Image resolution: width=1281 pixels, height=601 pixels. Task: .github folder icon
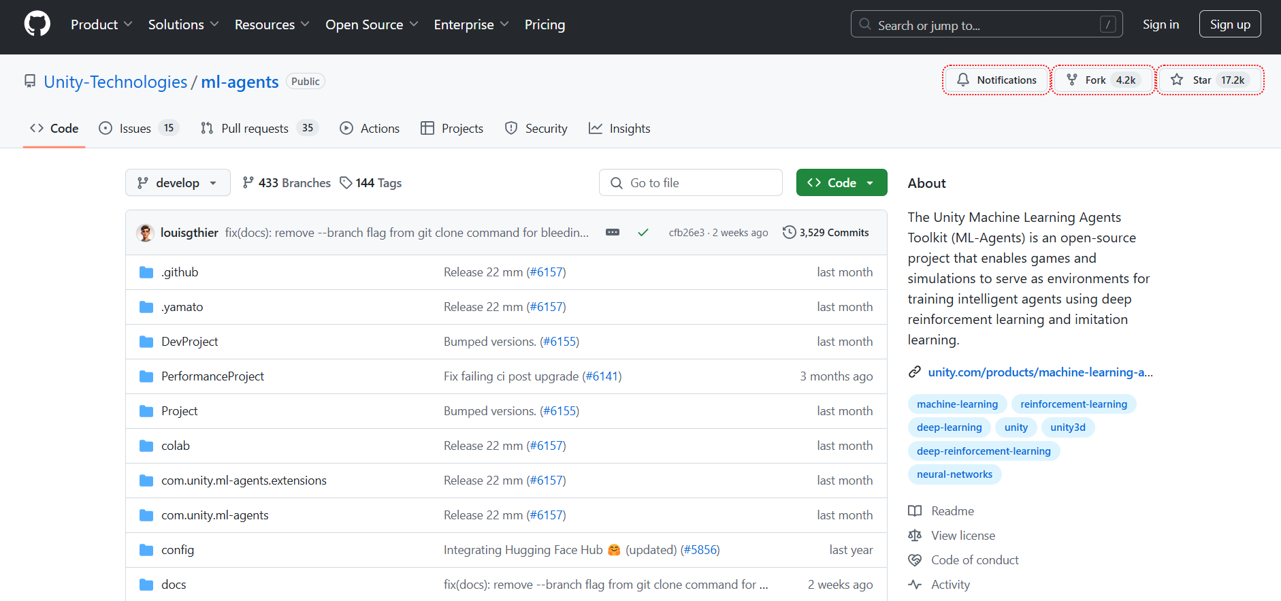coord(146,272)
